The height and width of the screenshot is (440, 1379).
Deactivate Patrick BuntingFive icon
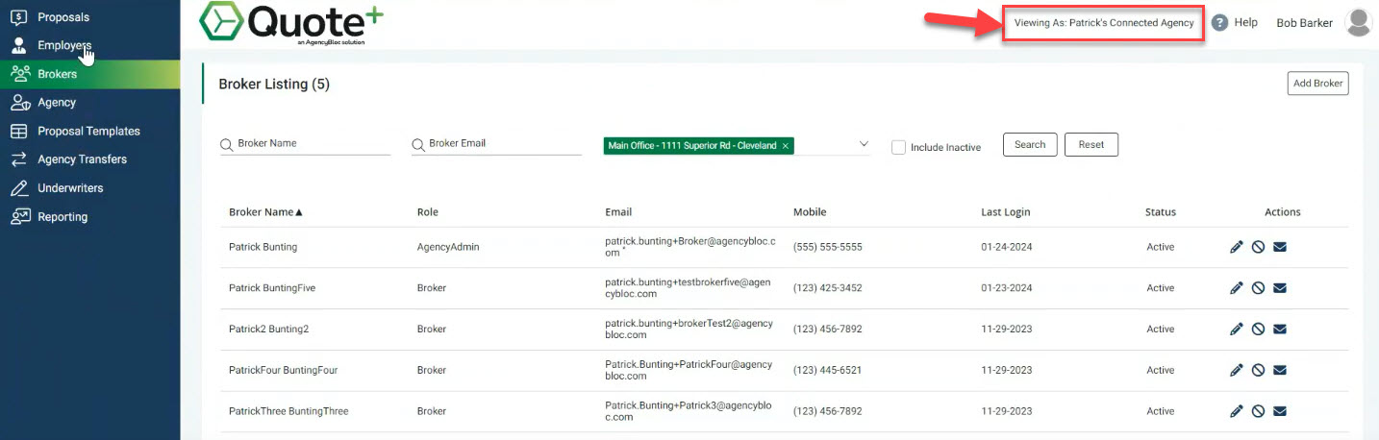(x=1258, y=288)
